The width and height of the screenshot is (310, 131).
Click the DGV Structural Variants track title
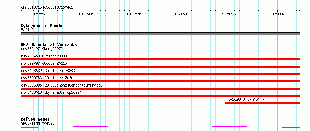49,44
